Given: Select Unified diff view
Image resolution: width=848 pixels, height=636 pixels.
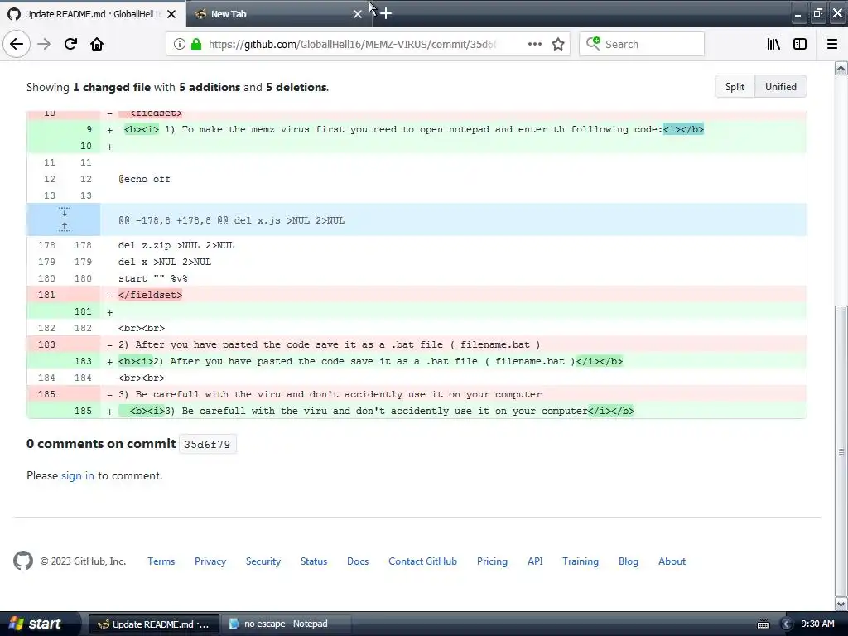Looking at the screenshot, I should (780, 86).
